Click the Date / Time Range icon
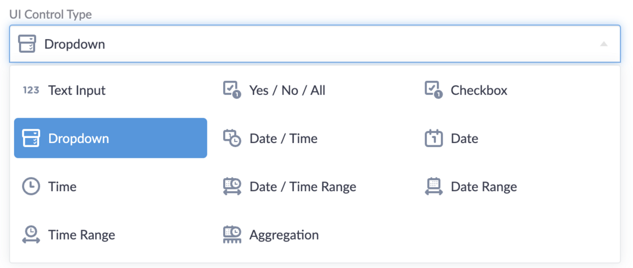The width and height of the screenshot is (633, 268). coord(232,187)
